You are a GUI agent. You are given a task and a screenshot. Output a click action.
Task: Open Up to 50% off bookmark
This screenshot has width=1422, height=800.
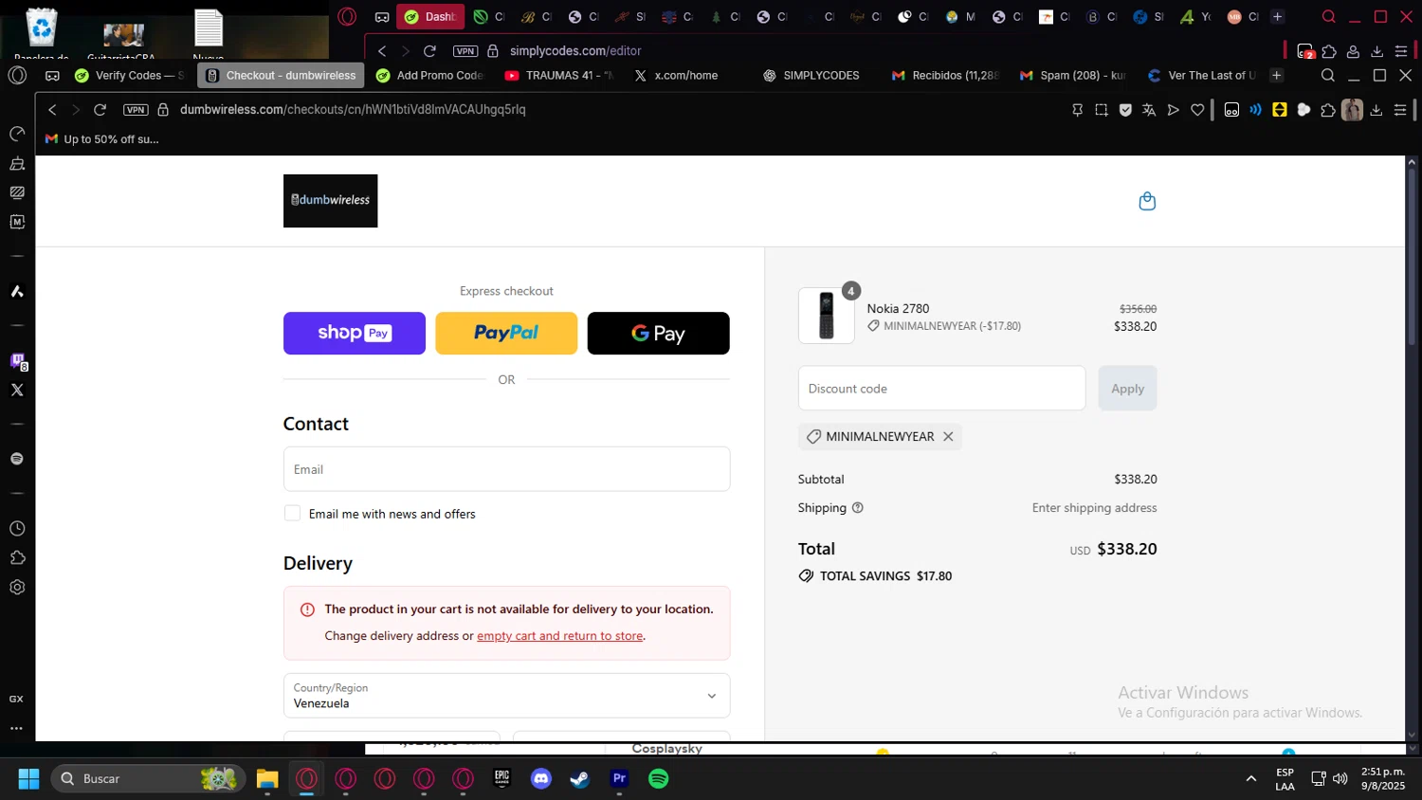coord(102,139)
